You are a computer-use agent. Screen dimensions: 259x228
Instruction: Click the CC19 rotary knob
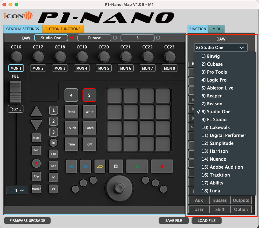click(82, 57)
